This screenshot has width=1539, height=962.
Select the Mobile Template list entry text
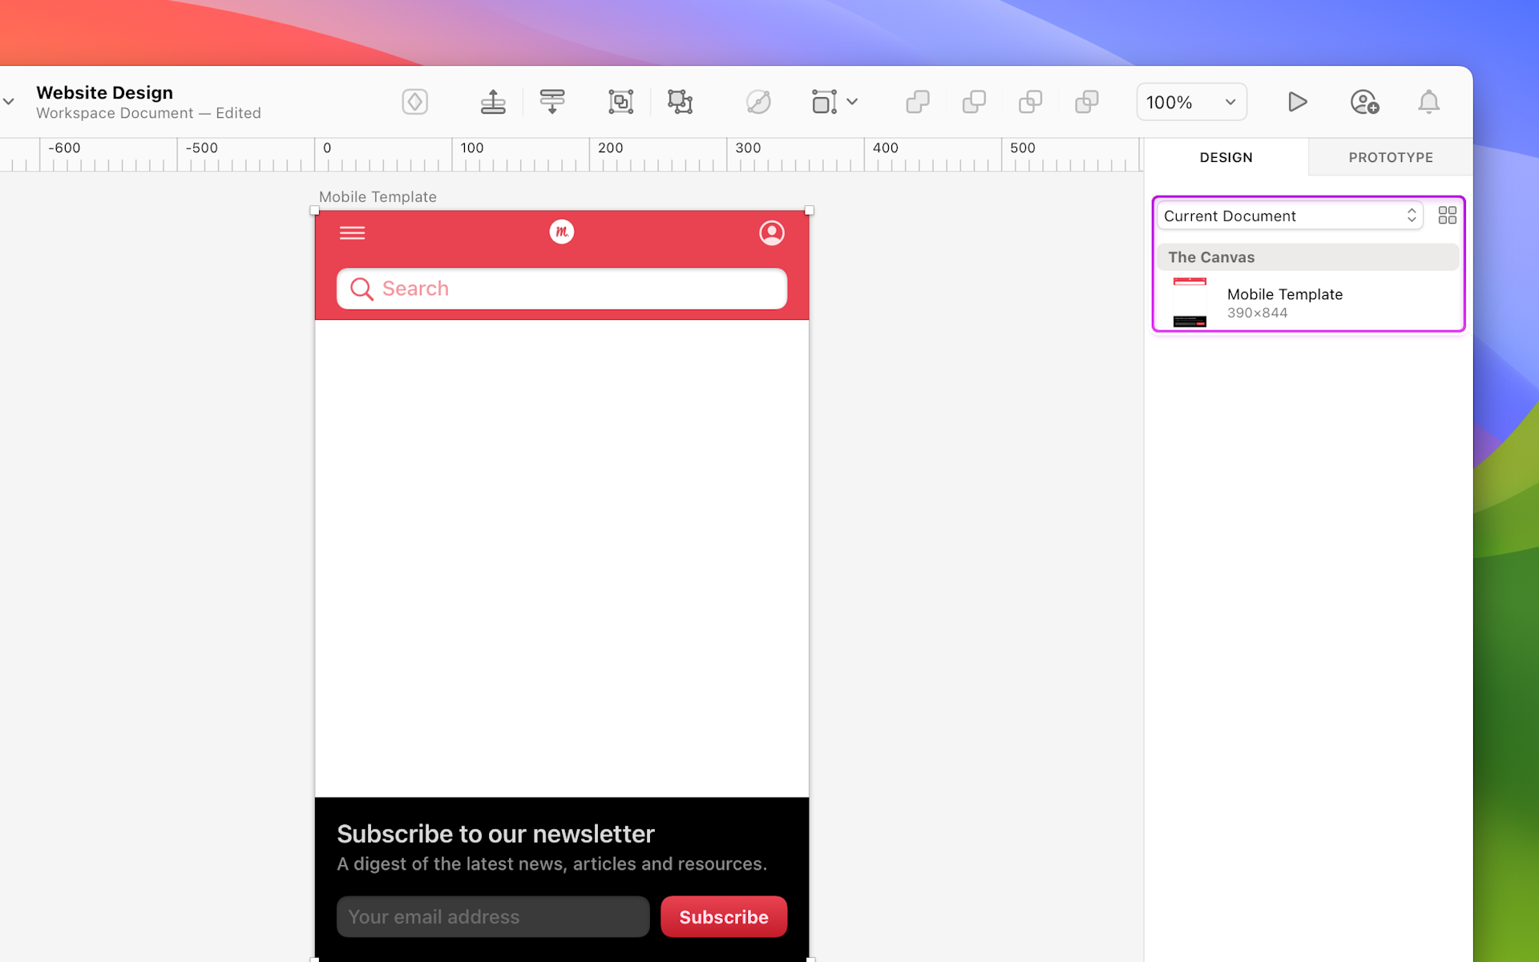1284,294
